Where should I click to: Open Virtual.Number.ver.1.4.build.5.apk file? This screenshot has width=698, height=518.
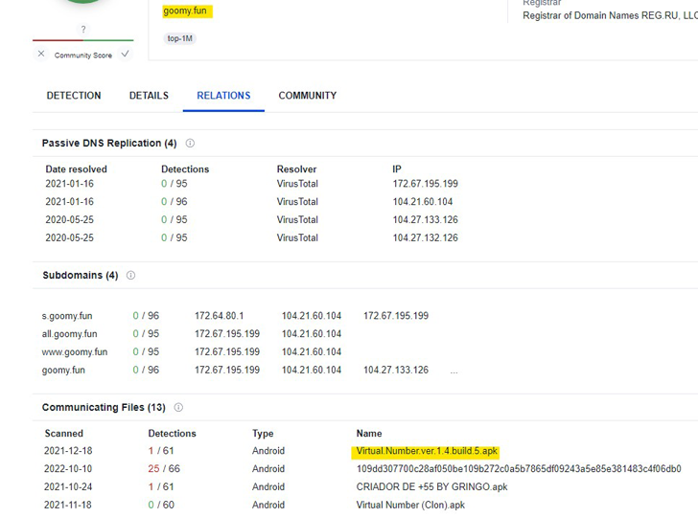point(427,451)
